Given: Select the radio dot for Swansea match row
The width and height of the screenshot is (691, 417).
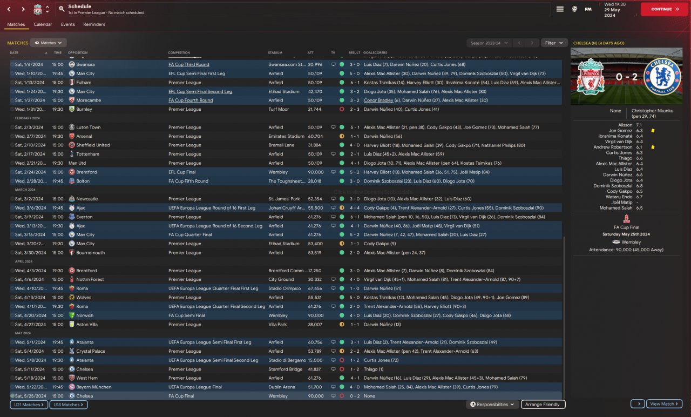Looking at the screenshot, I should [x=12, y=64].
